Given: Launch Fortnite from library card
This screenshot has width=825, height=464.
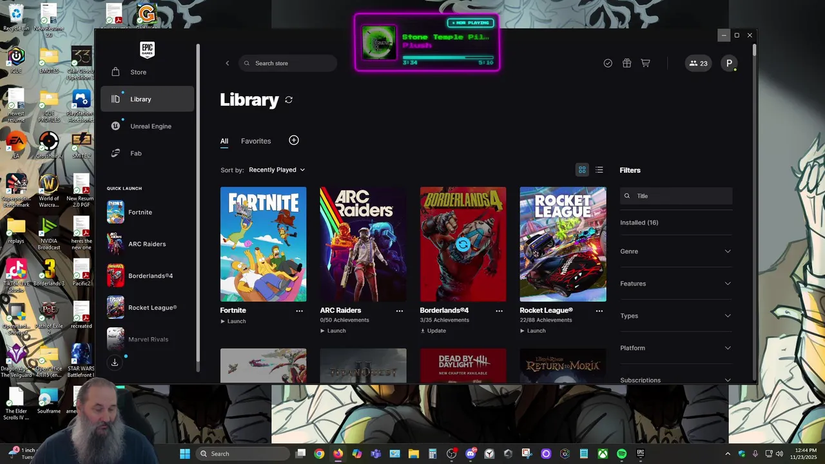Looking at the screenshot, I should click(x=233, y=321).
